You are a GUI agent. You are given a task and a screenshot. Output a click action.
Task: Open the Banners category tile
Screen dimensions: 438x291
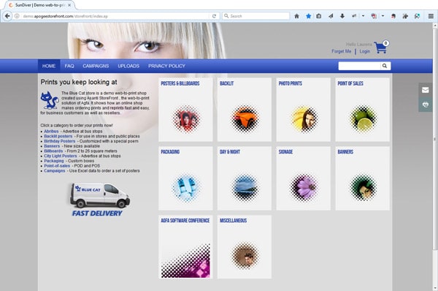pos(363,178)
